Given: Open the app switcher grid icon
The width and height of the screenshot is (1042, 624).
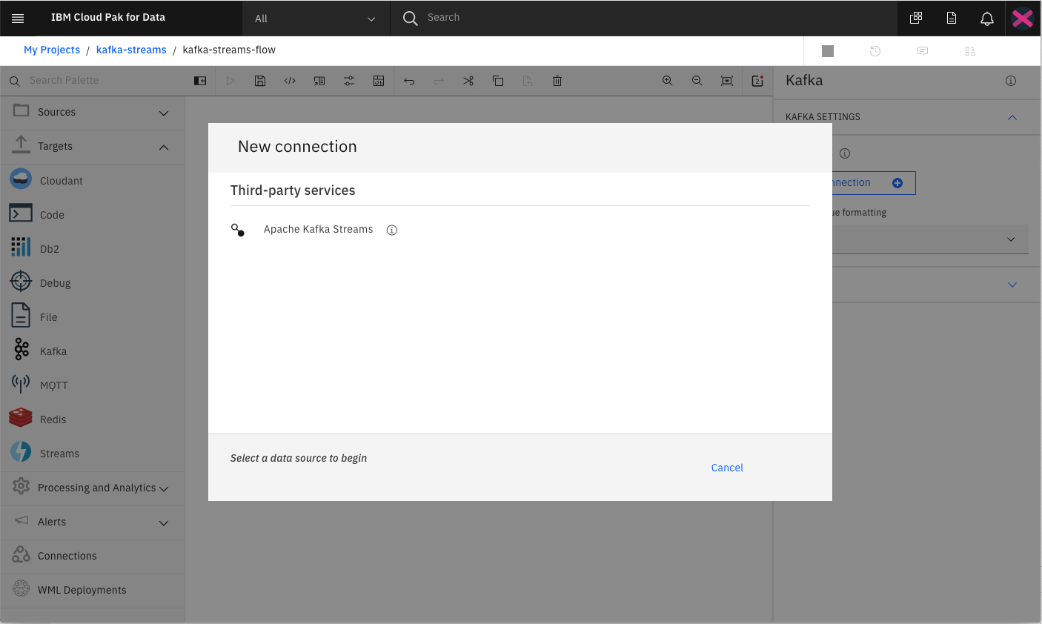Looking at the screenshot, I should 916,19.
